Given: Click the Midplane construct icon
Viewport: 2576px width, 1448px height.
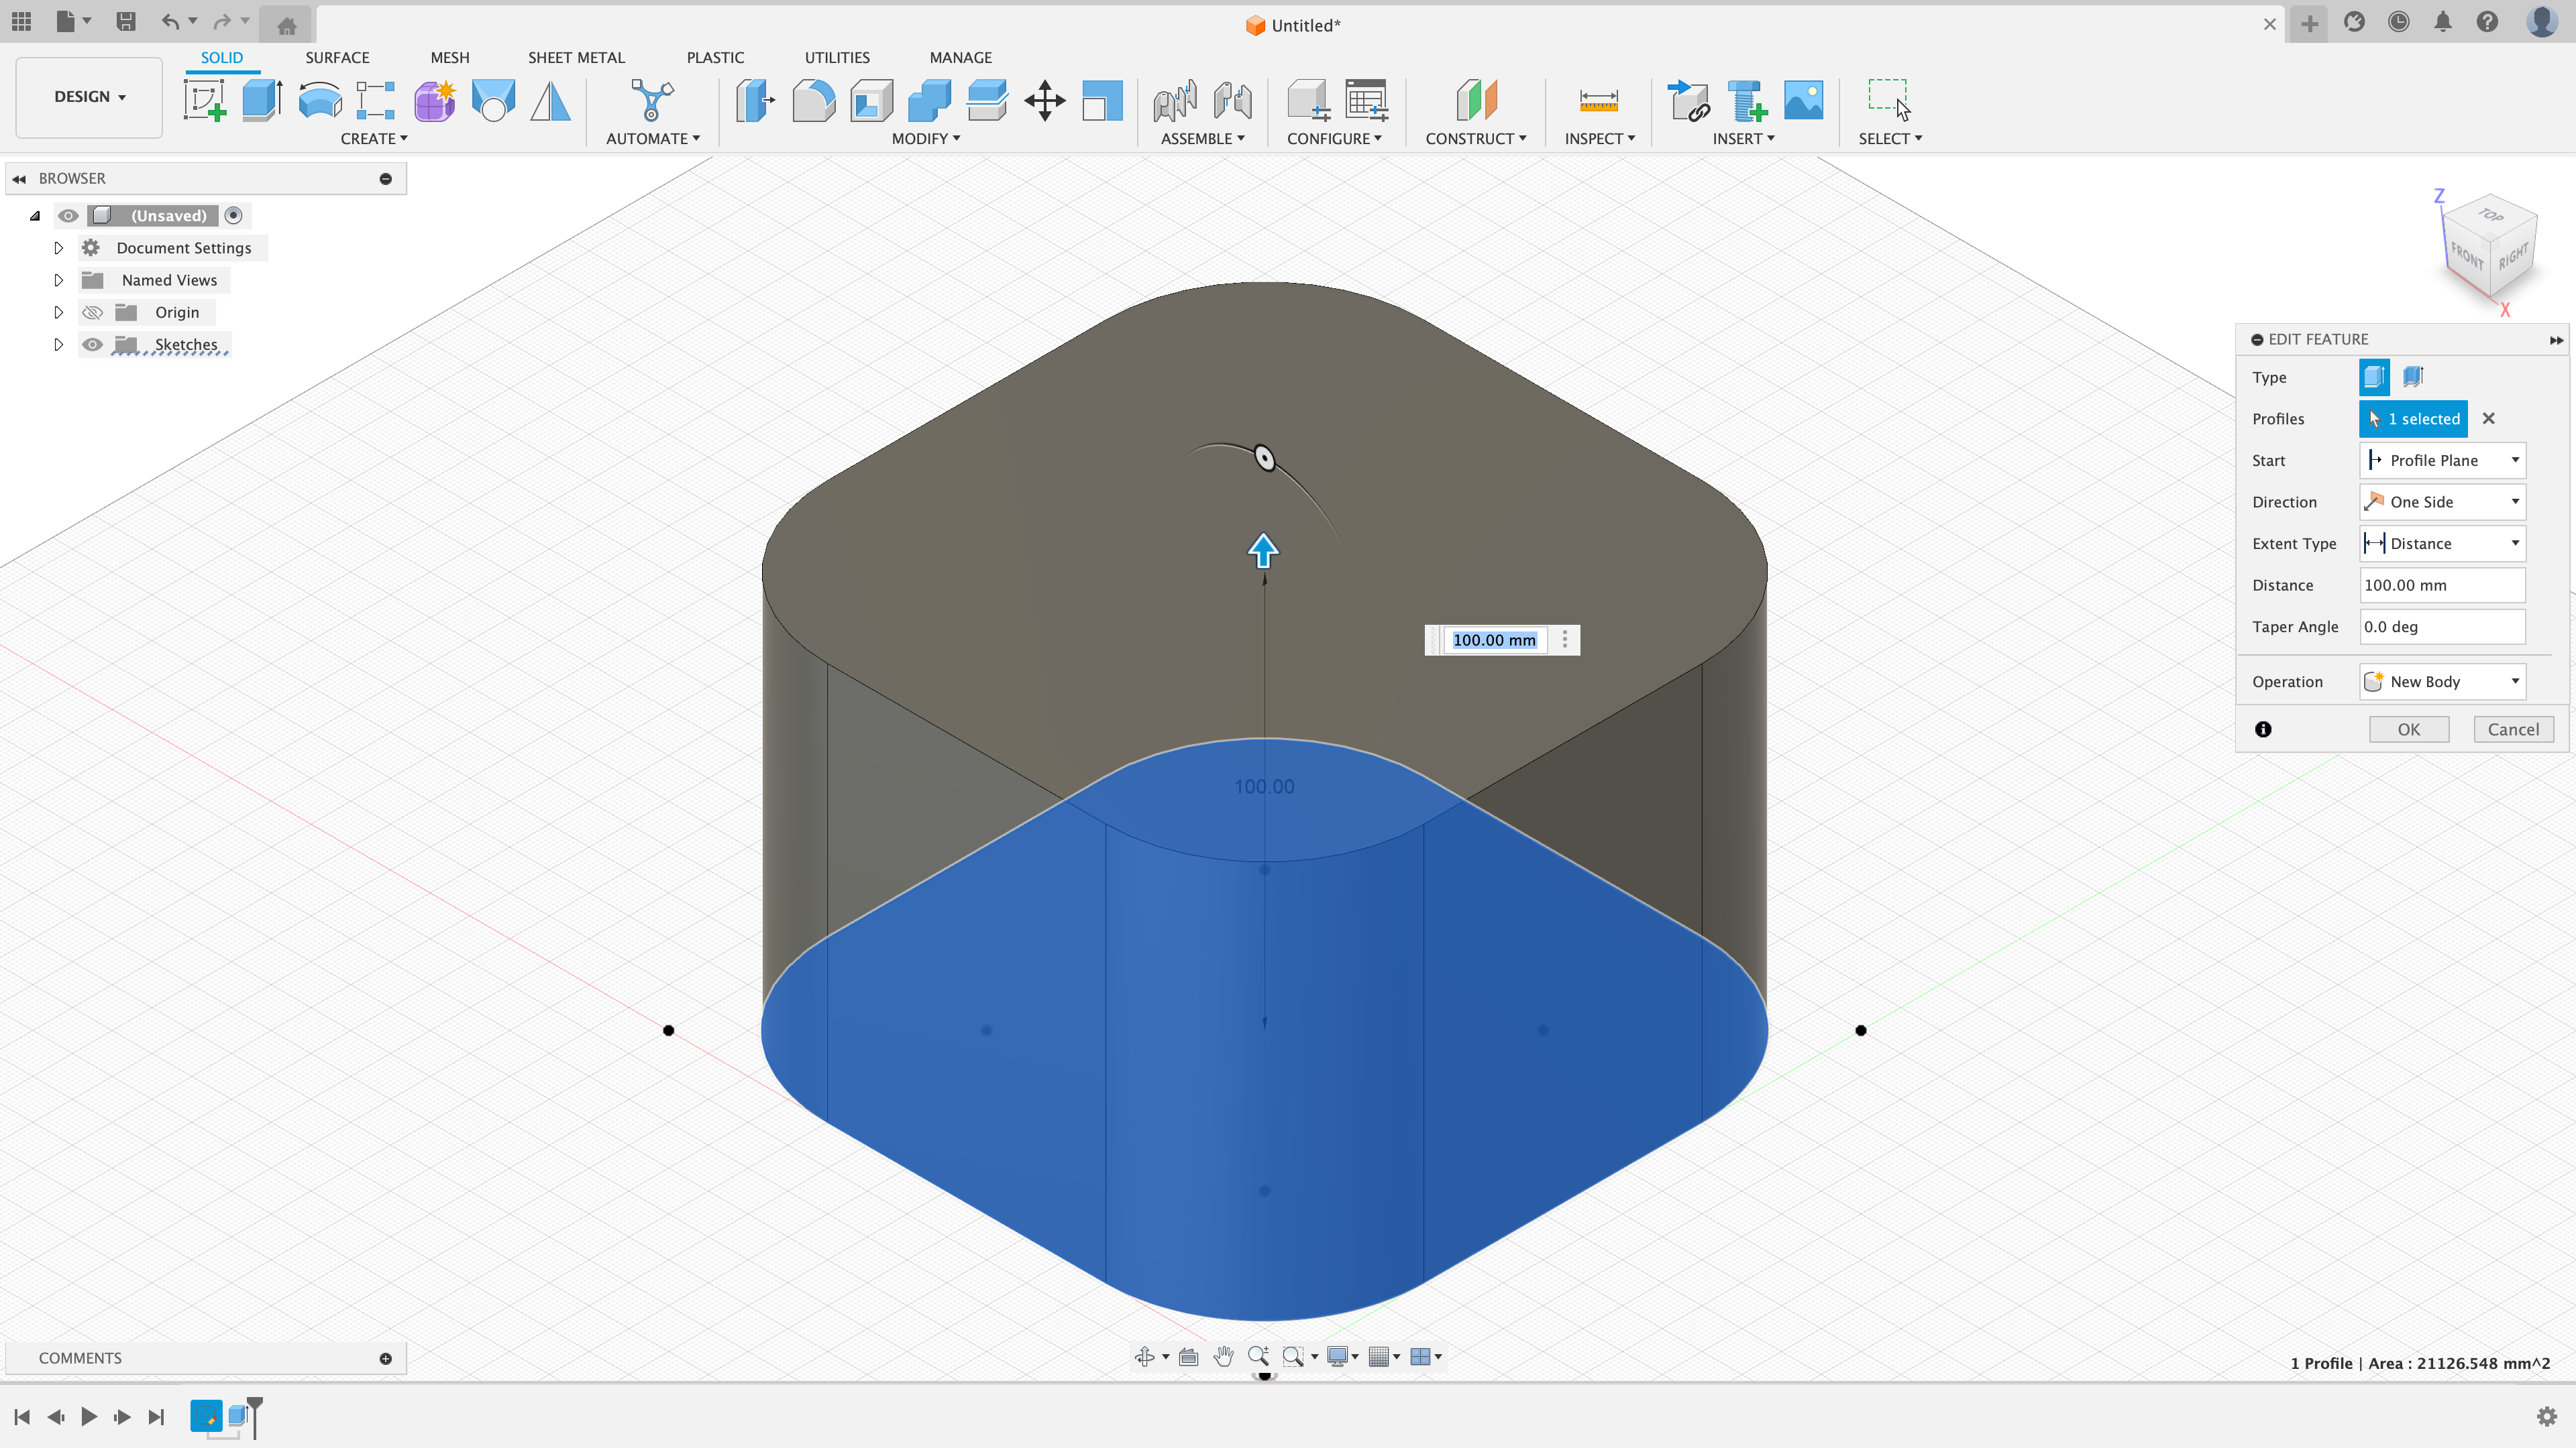Looking at the screenshot, I should point(1476,101).
